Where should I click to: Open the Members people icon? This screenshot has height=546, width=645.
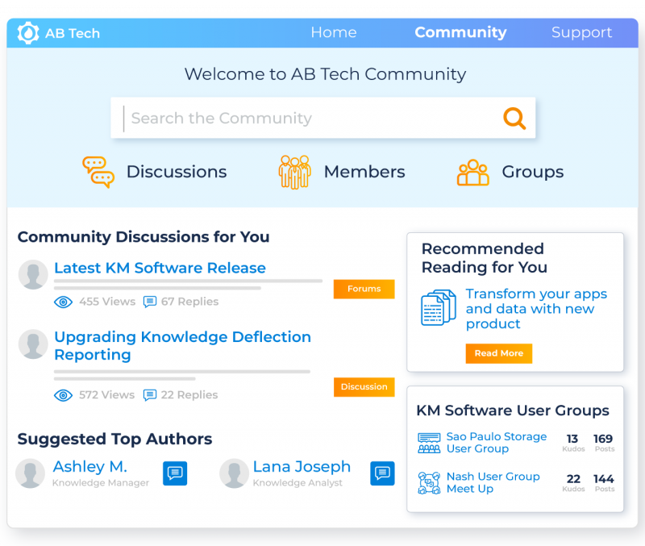pyautogui.click(x=294, y=172)
